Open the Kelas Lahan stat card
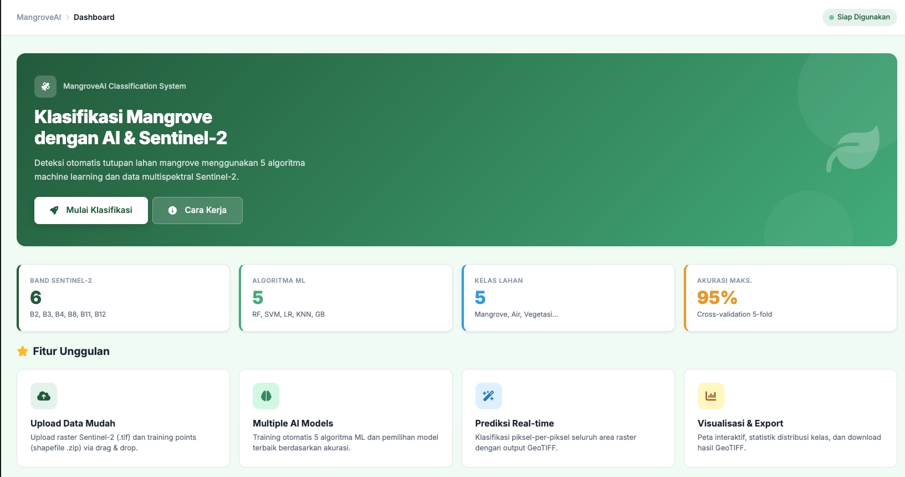 568,298
